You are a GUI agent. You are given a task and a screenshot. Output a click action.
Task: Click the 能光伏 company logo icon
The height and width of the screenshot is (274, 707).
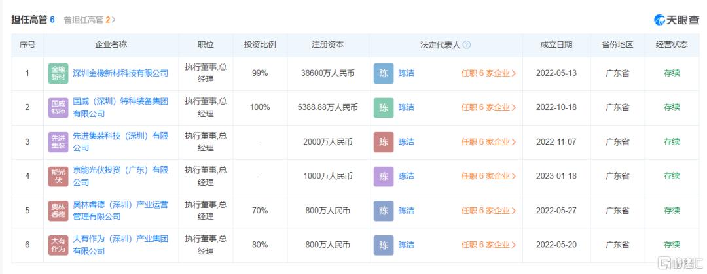point(58,176)
